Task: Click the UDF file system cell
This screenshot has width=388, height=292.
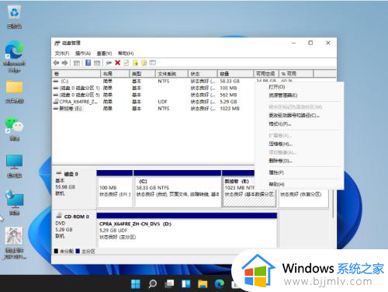Action: [163, 102]
